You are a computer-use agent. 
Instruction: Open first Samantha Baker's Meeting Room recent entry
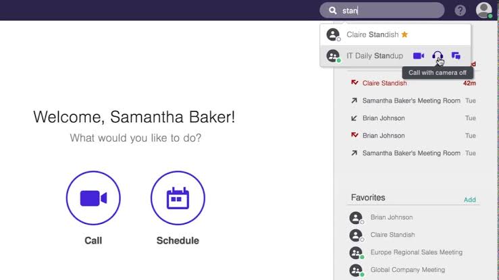(413, 101)
